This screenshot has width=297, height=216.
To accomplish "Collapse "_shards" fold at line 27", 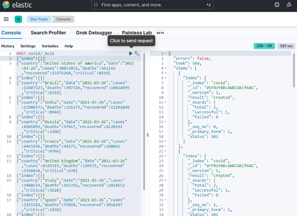I will click(x=166, y=180).
